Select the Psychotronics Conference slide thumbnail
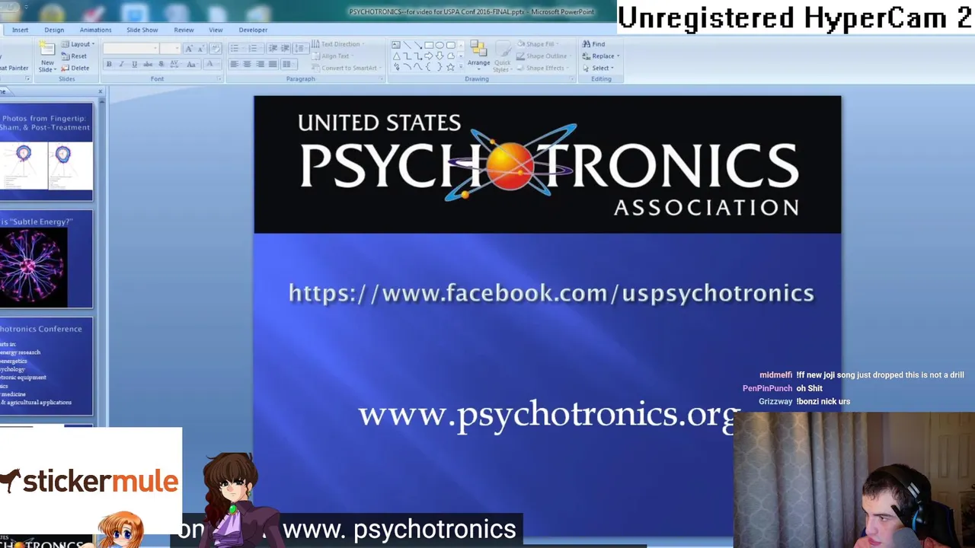This screenshot has height=548, width=975. [x=46, y=367]
